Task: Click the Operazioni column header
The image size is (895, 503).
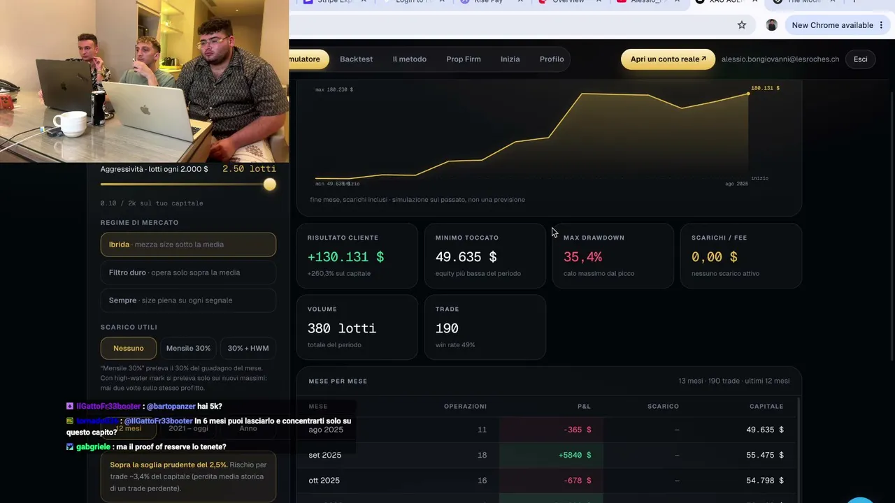Action: click(x=465, y=407)
